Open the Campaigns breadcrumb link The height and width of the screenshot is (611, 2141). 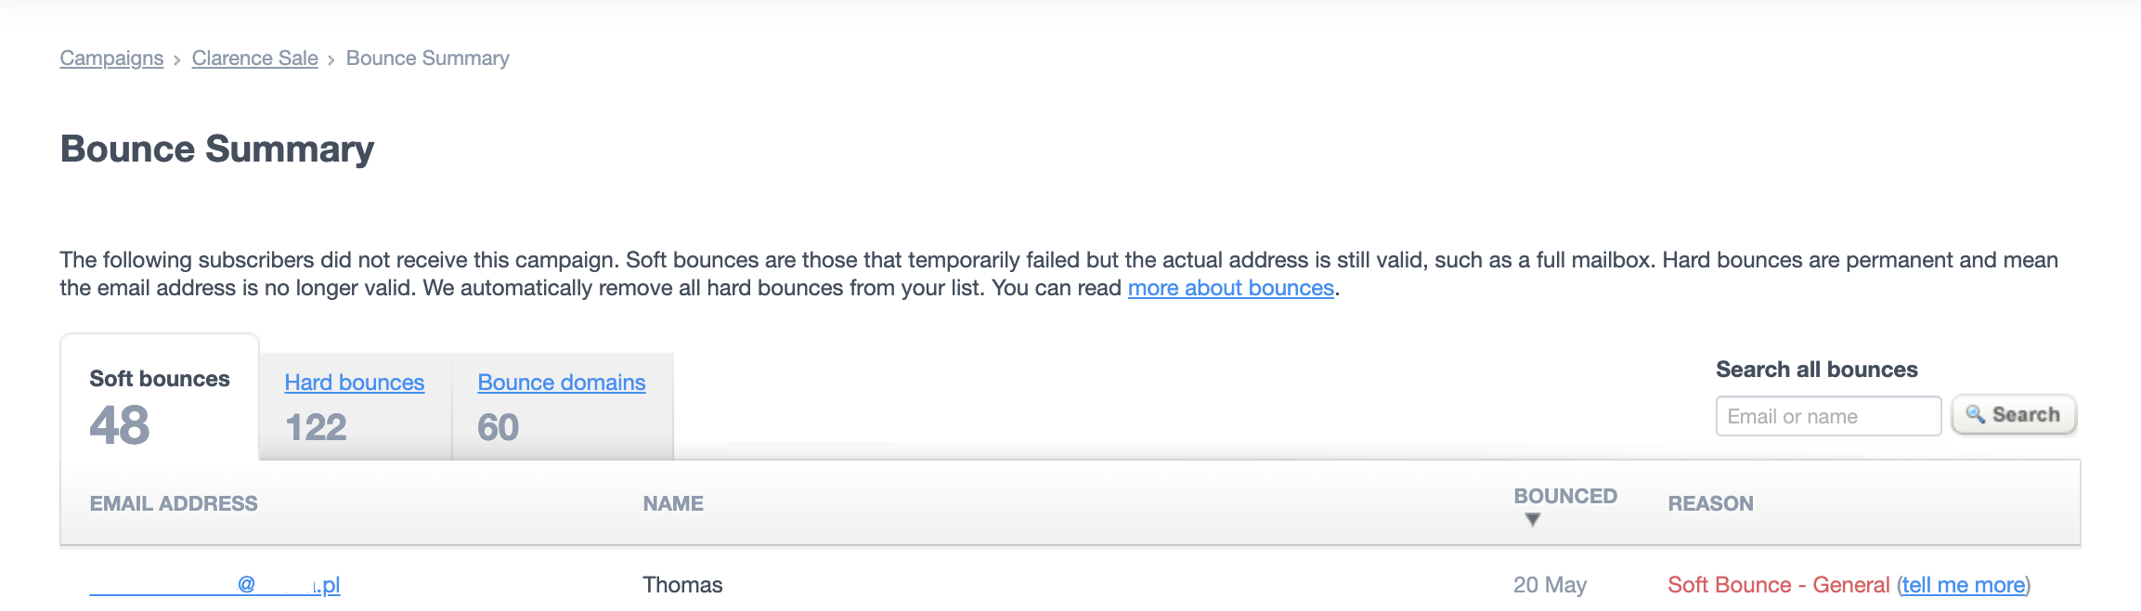(111, 58)
